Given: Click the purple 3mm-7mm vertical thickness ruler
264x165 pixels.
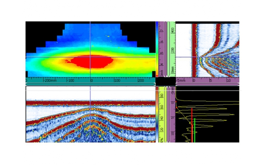Looking at the screenshot, I should (x=162, y=49).
